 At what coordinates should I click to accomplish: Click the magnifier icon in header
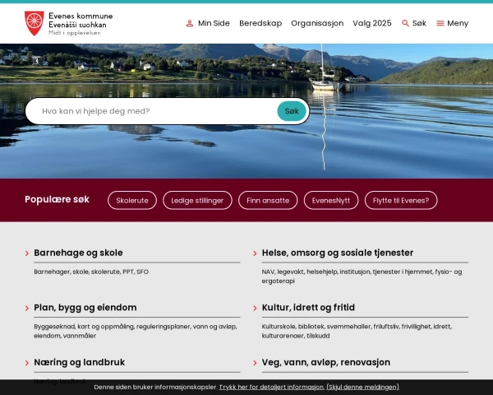click(405, 23)
